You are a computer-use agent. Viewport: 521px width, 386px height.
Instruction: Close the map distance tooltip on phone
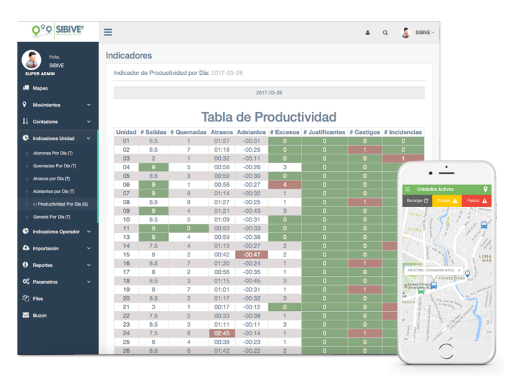(459, 270)
